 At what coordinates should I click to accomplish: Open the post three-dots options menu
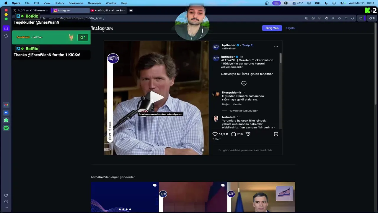coord(276,47)
